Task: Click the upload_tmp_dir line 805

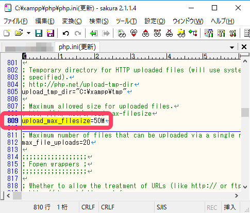Action: (x=74, y=92)
